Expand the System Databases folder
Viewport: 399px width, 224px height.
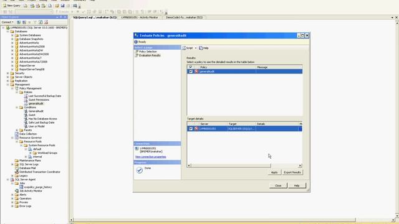click(12, 35)
